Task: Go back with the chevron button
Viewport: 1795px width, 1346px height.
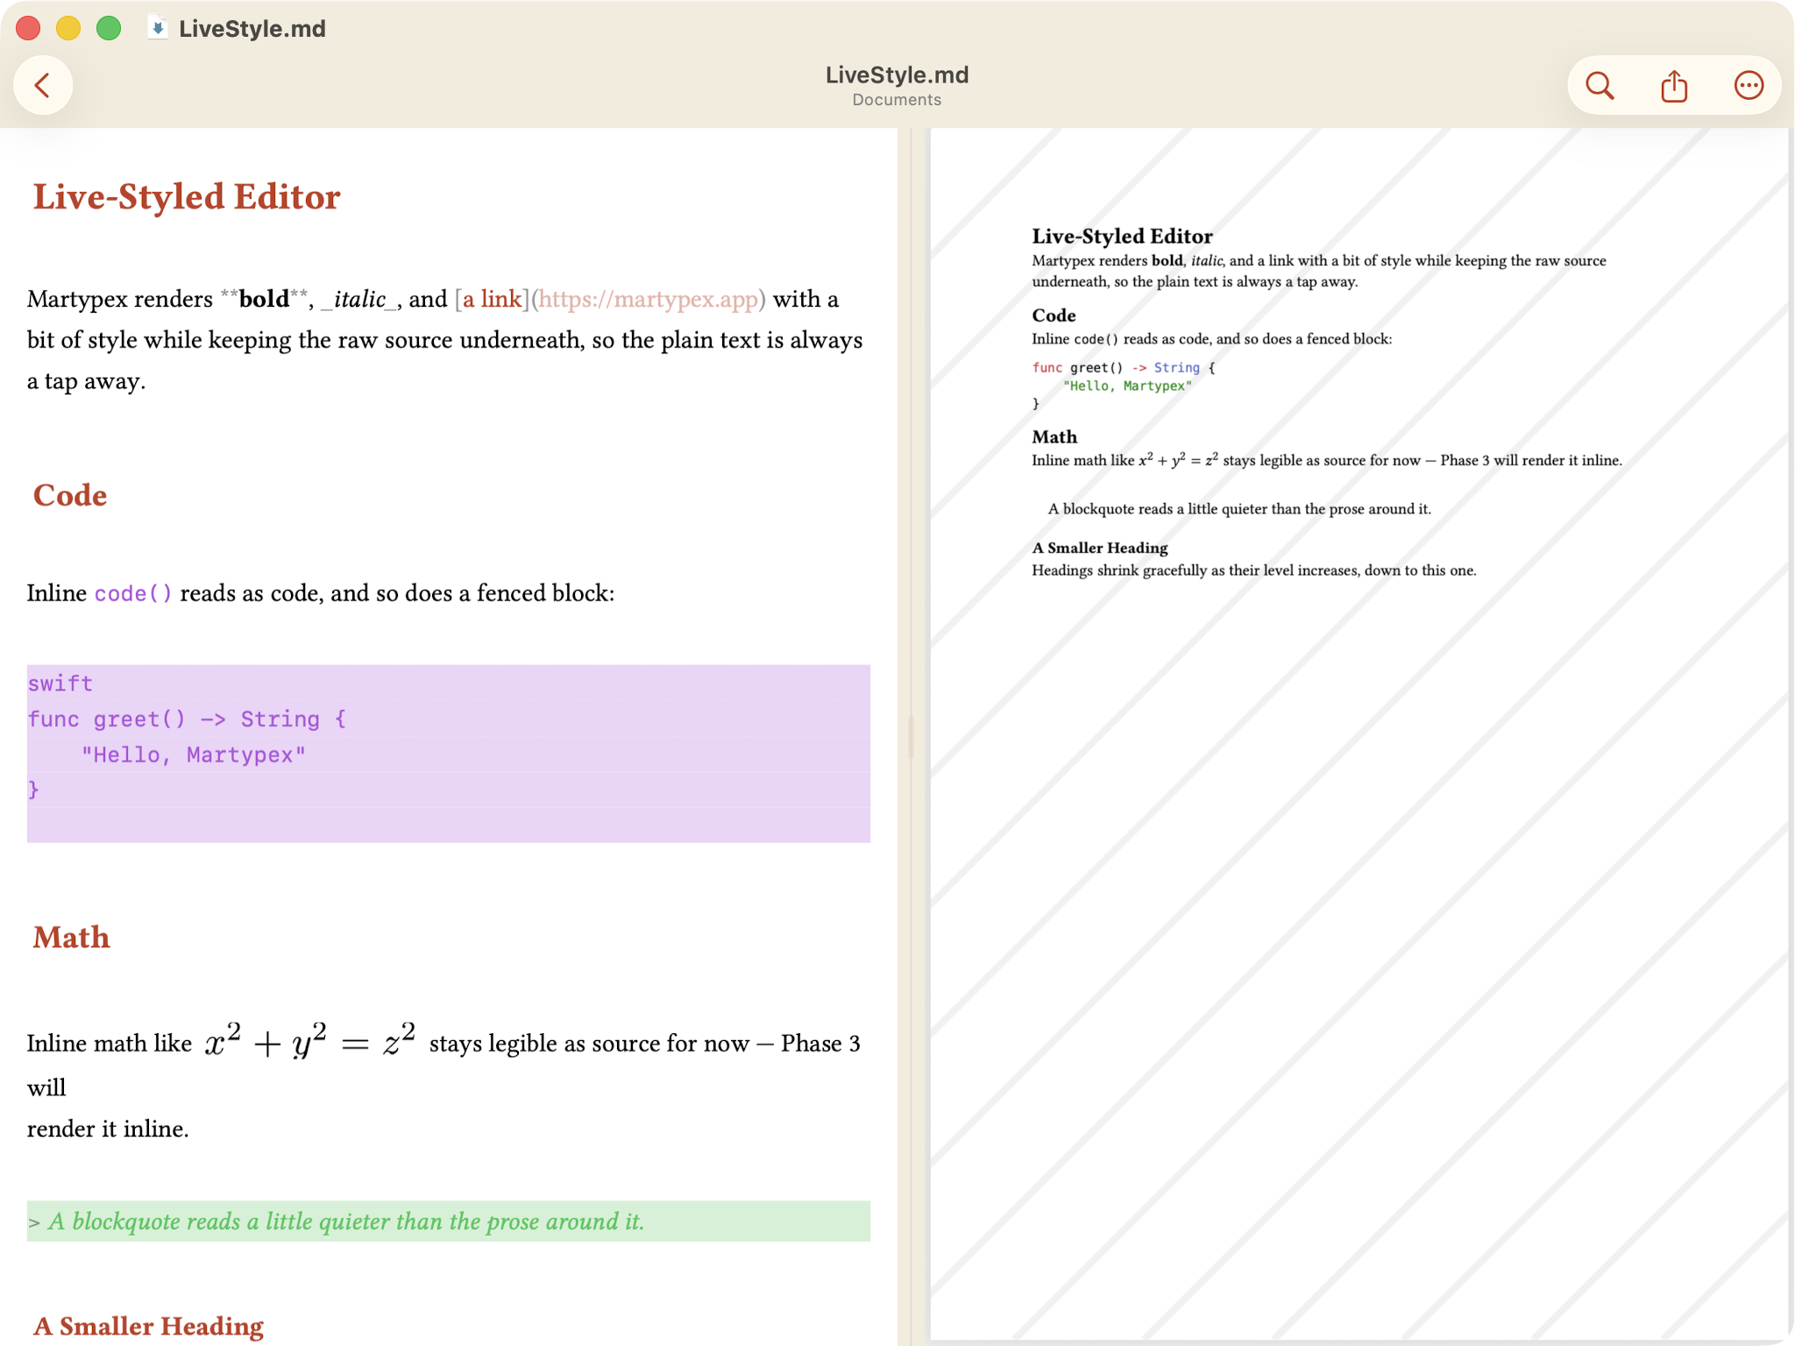Action: coord(42,85)
